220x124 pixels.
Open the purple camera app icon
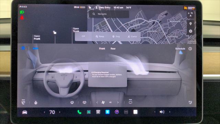click(x=117, y=112)
